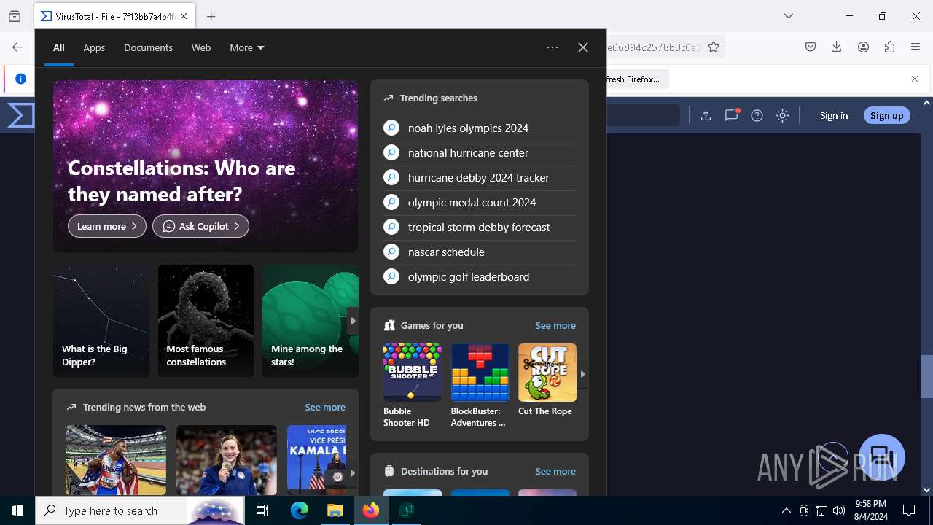Switch to the Apps search tab
The image size is (933, 525).
pyautogui.click(x=94, y=47)
